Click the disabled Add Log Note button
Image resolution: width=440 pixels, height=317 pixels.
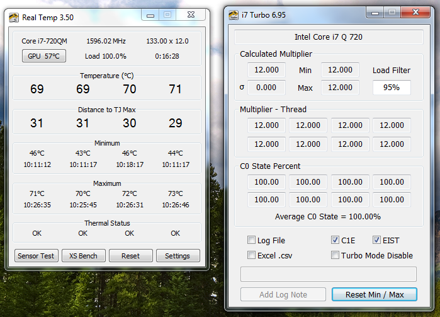tap(283, 294)
